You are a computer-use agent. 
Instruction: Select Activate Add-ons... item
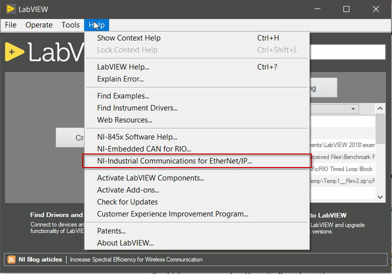click(x=197, y=190)
